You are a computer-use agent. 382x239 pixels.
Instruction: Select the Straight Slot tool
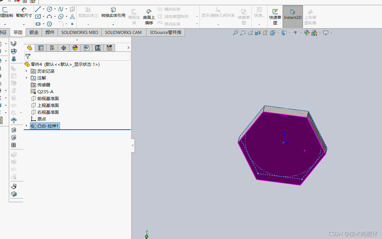38,24
